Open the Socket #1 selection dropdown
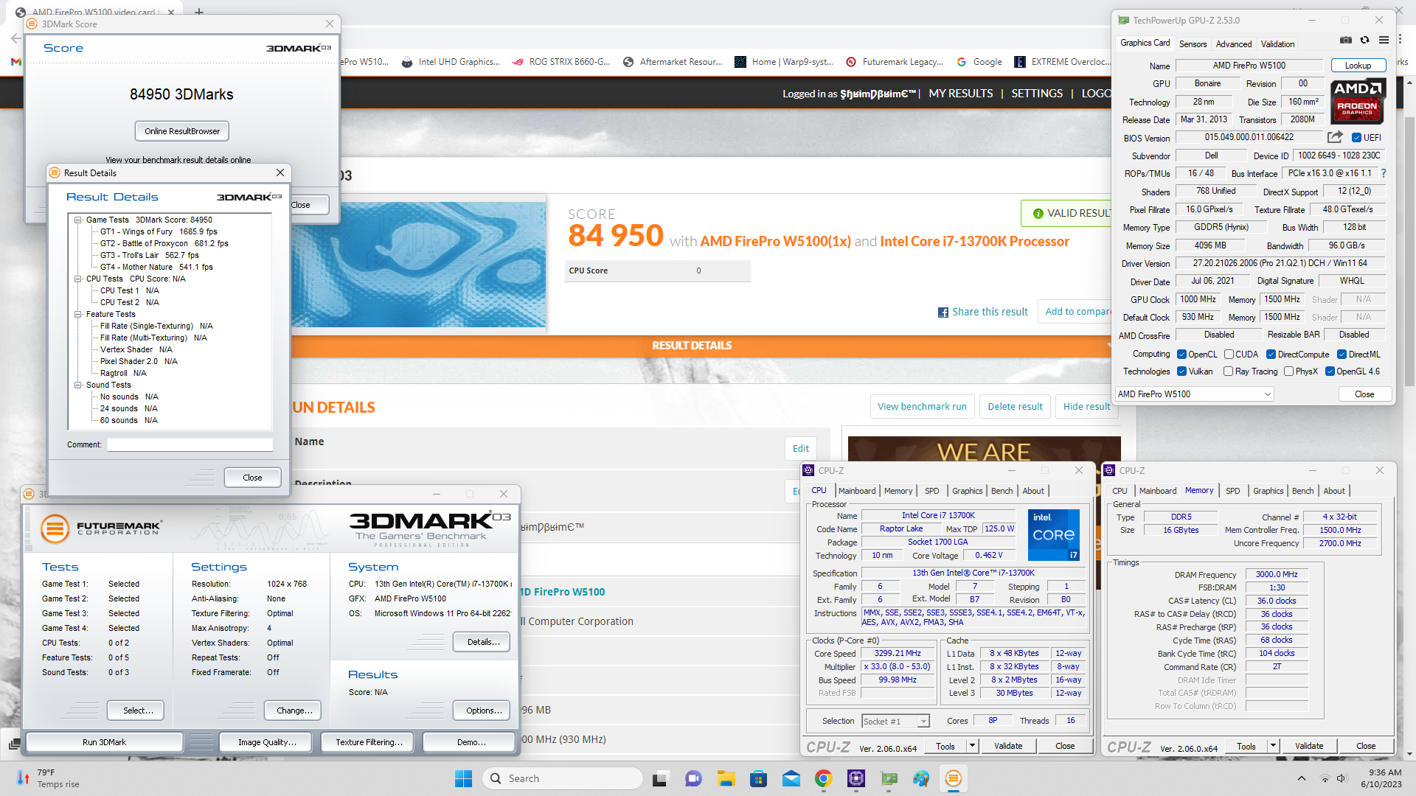This screenshot has height=796, width=1416. coord(895,722)
